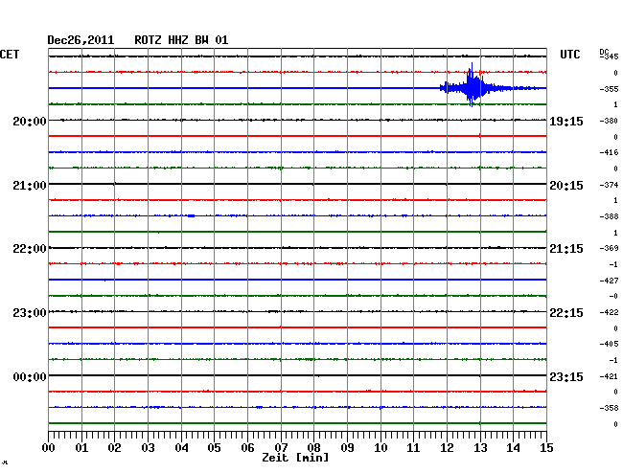
Task: Click the DC offset value -416
Action: tap(609, 153)
